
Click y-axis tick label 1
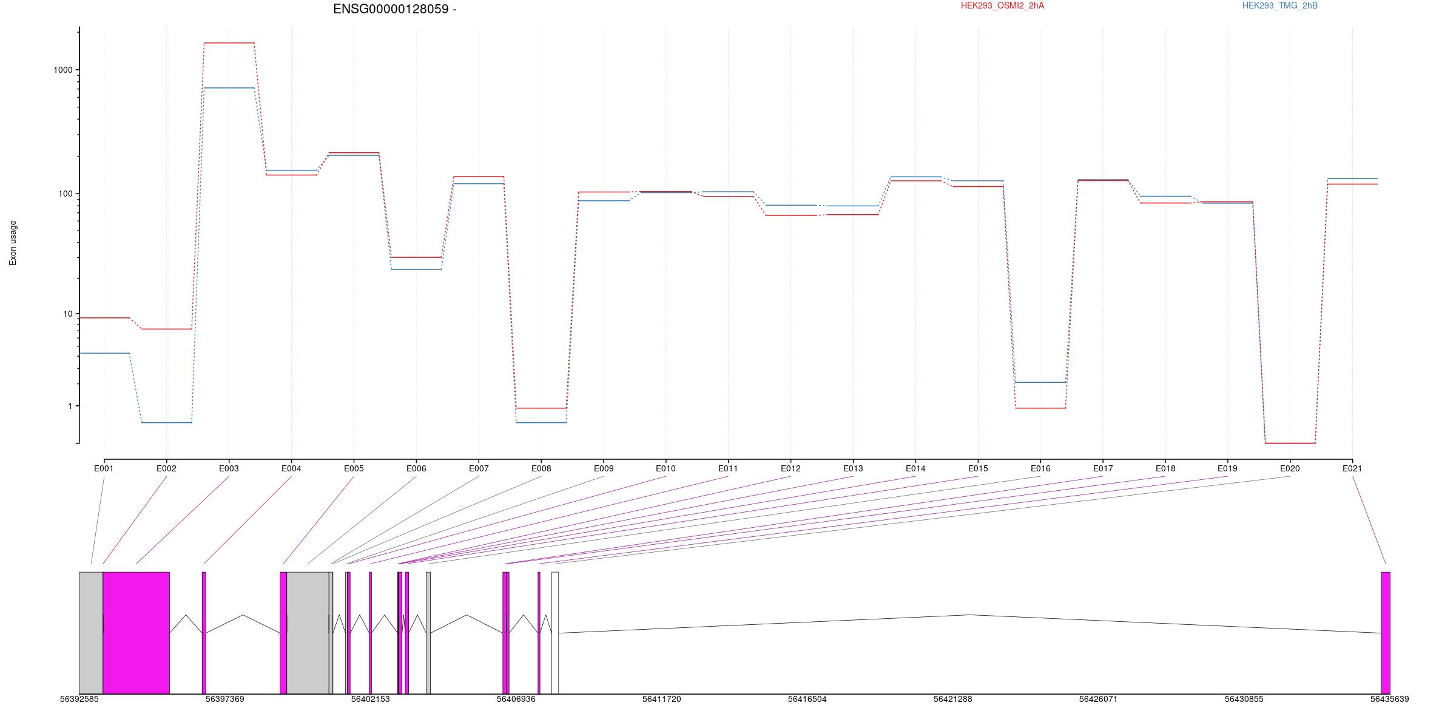tap(70, 406)
